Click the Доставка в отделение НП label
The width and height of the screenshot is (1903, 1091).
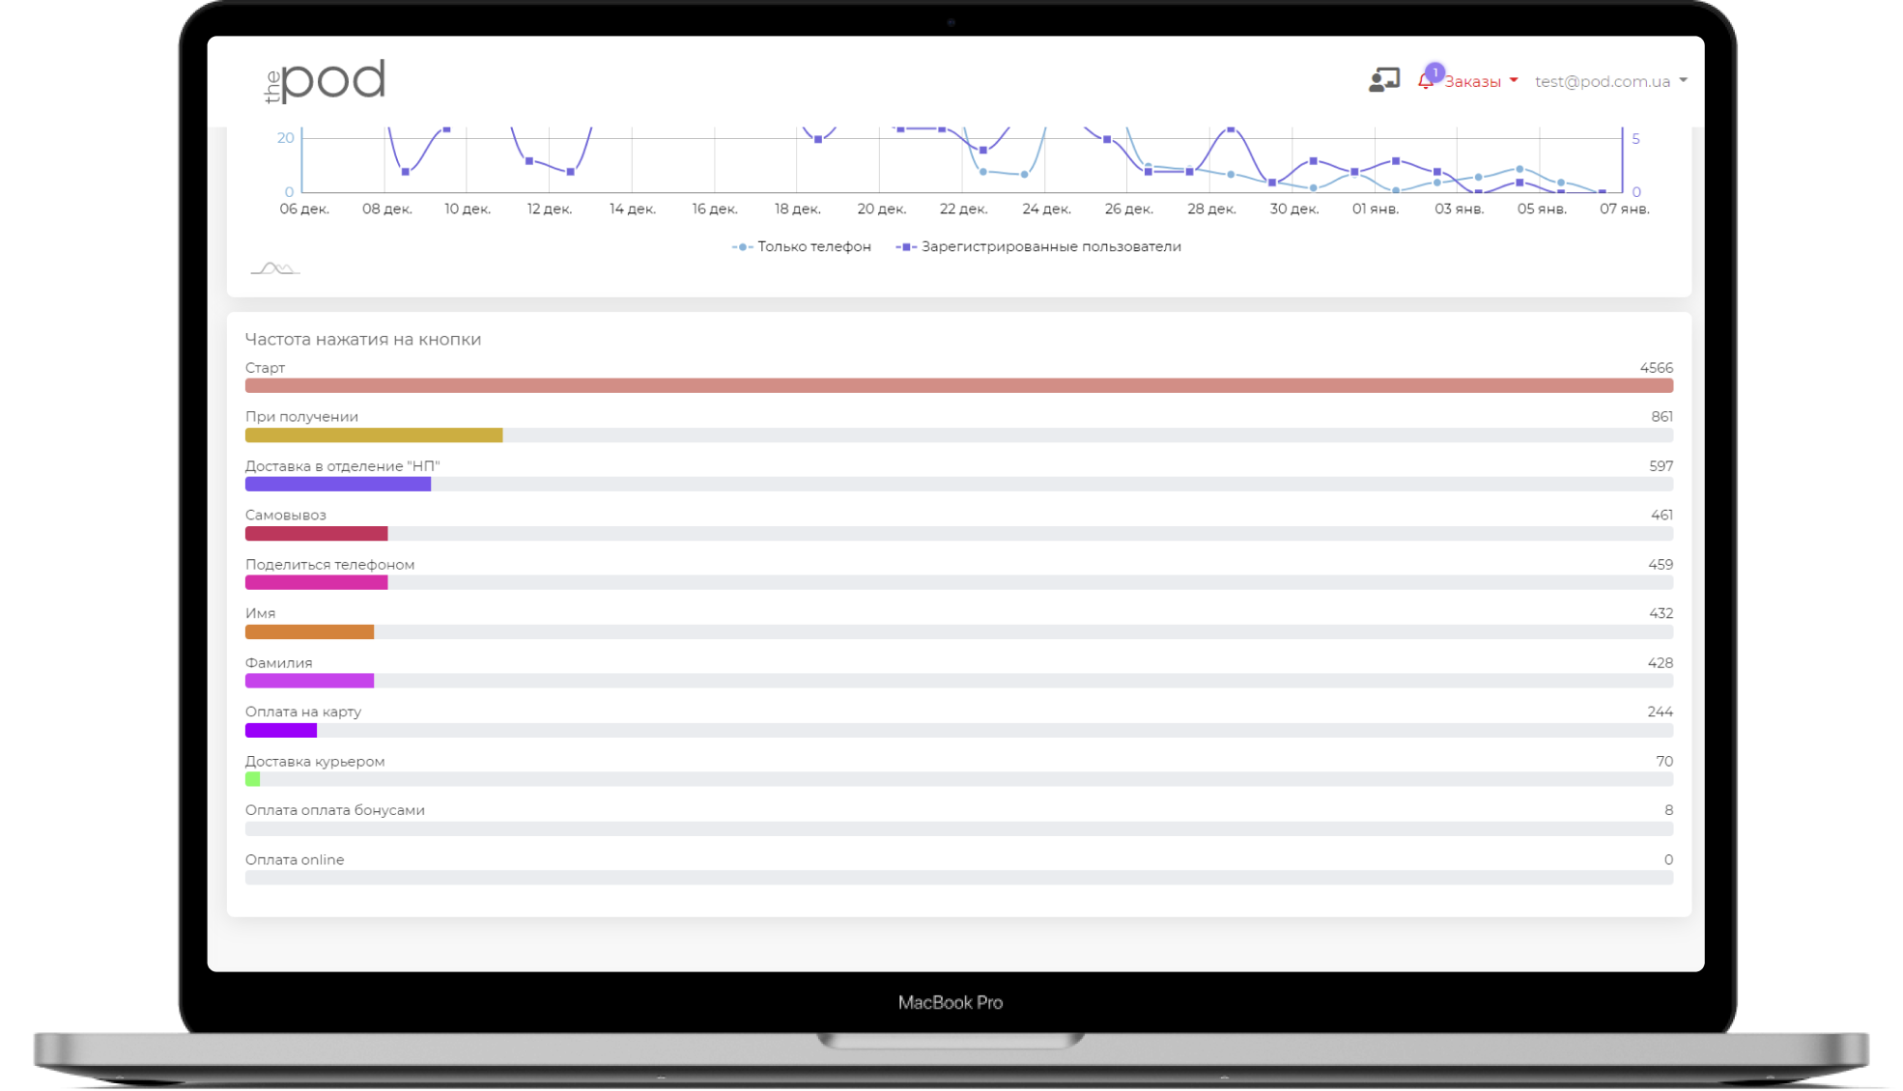pos(342,466)
